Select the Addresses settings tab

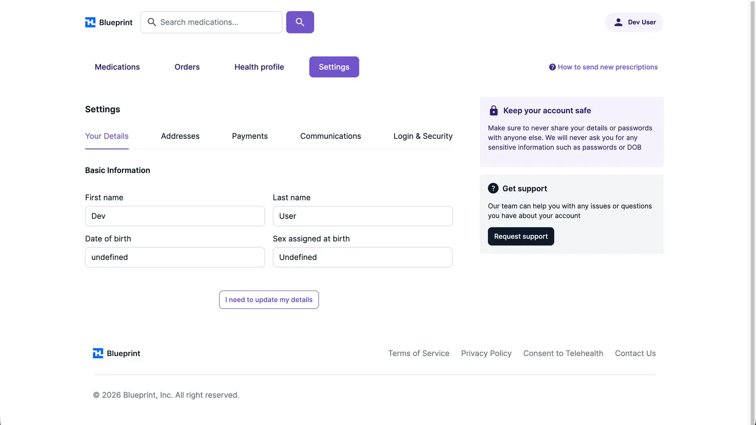click(180, 136)
